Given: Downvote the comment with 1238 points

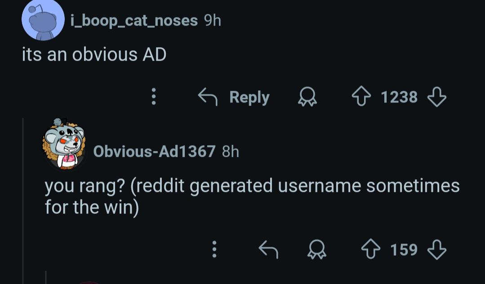Looking at the screenshot, I should coord(437,97).
